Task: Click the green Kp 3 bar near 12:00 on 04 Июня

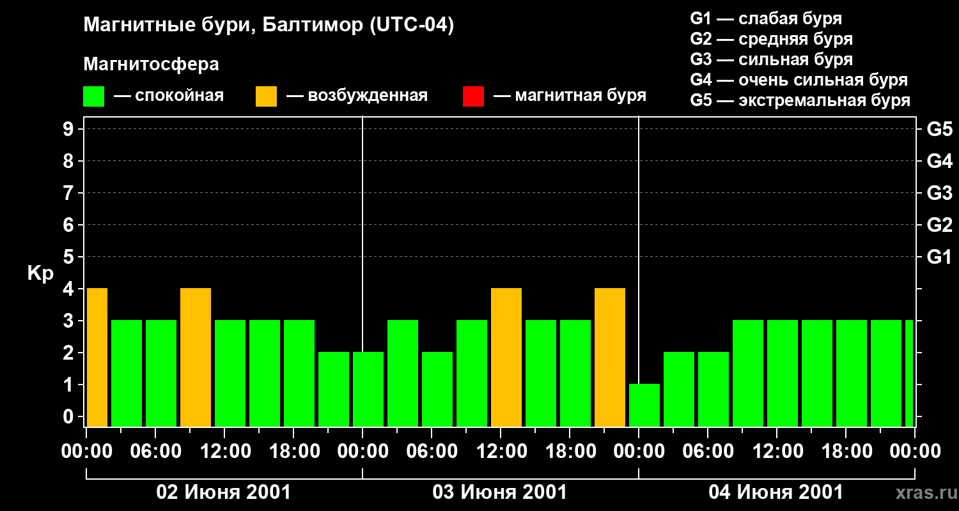Action: 783,374
